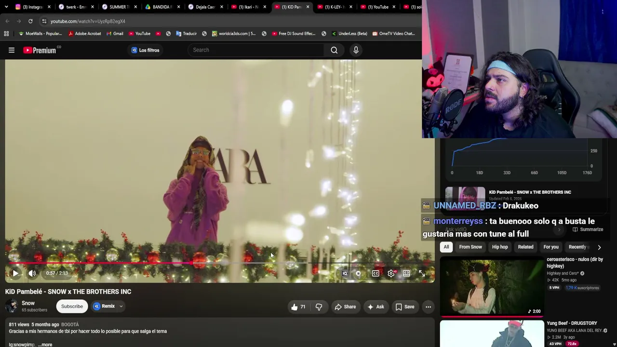Reload the current page
This screenshot has height=347, width=617.
[30, 21]
